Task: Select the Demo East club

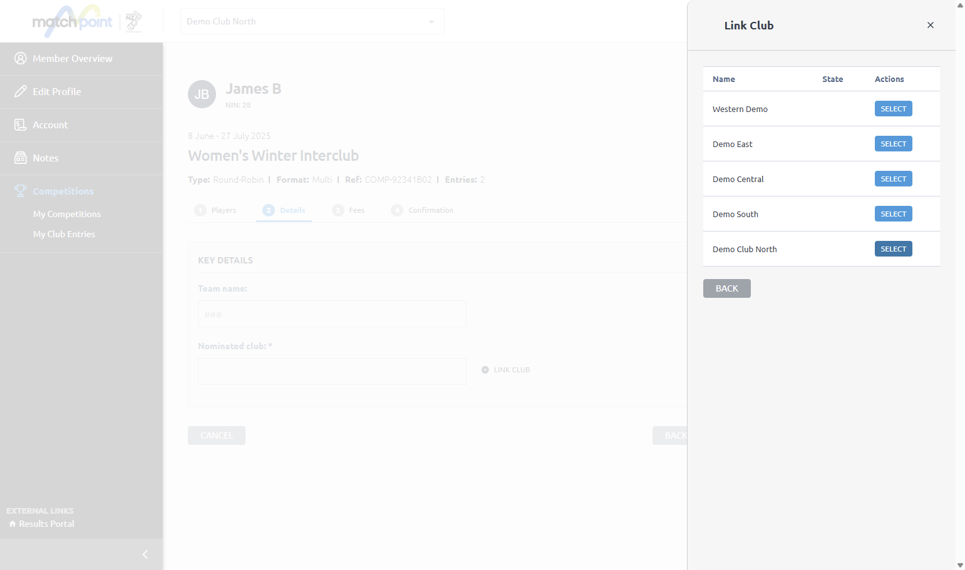Action: [x=894, y=144]
